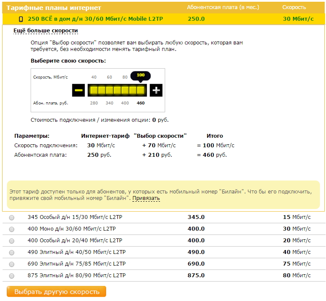Click the plus button on speed selector

156,90
